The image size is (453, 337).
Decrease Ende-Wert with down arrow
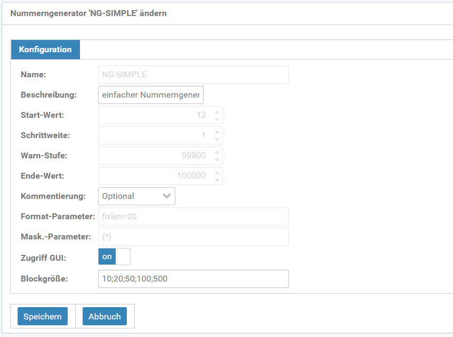tap(217, 180)
